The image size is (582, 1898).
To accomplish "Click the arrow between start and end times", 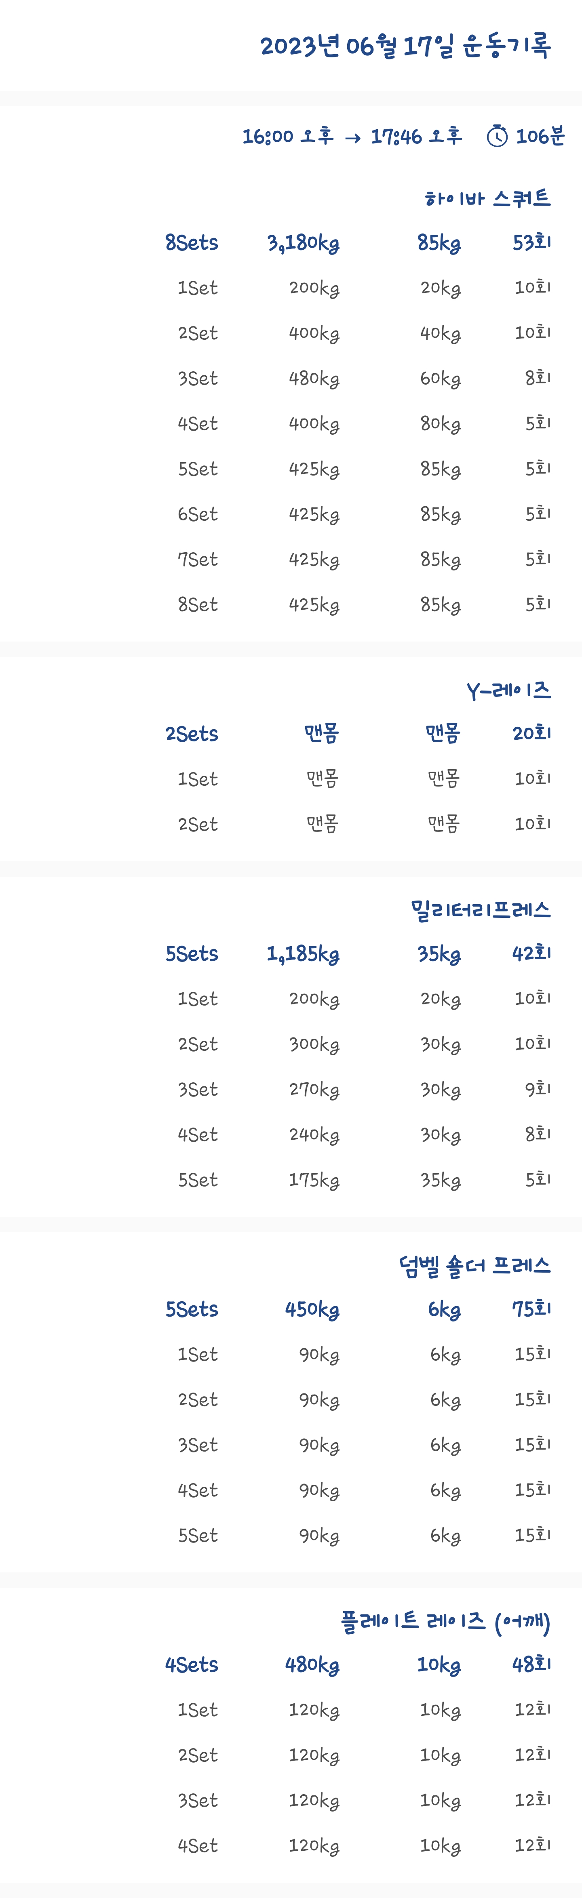I will click(x=352, y=138).
